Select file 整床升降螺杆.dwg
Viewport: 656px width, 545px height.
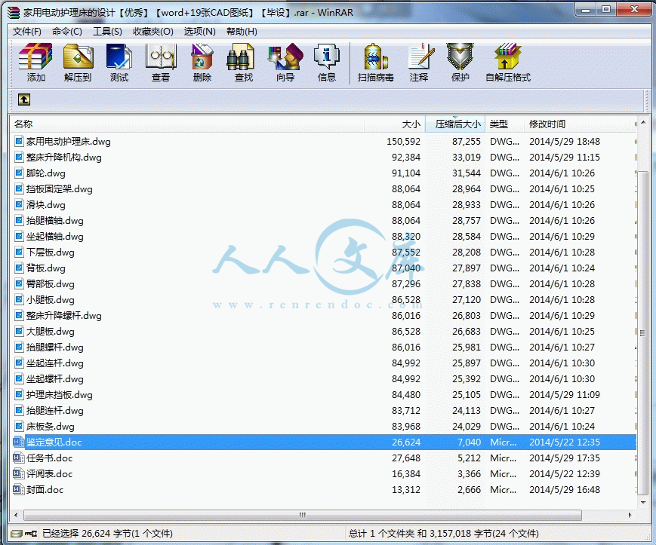pyautogui.click(x=63, y=315)
